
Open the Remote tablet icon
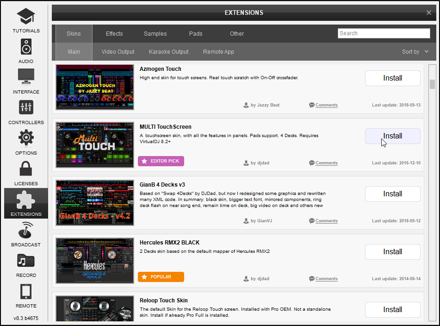[x=26, y=291]
